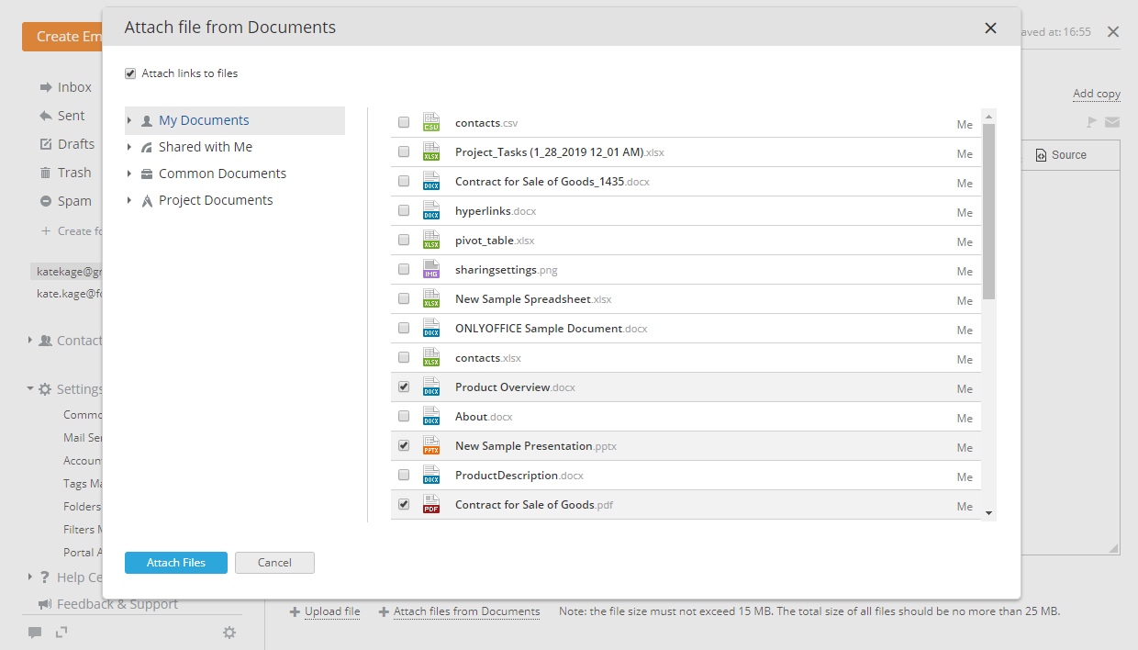This screenshot has width=1138, height=650.
Task: Click the PPTX icon for New Sample Presentation
Action: click(431, 445)
